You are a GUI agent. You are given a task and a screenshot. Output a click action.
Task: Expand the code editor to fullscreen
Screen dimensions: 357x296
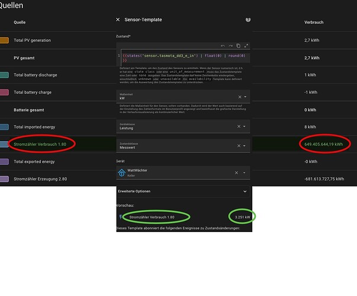tap(246, 46)
